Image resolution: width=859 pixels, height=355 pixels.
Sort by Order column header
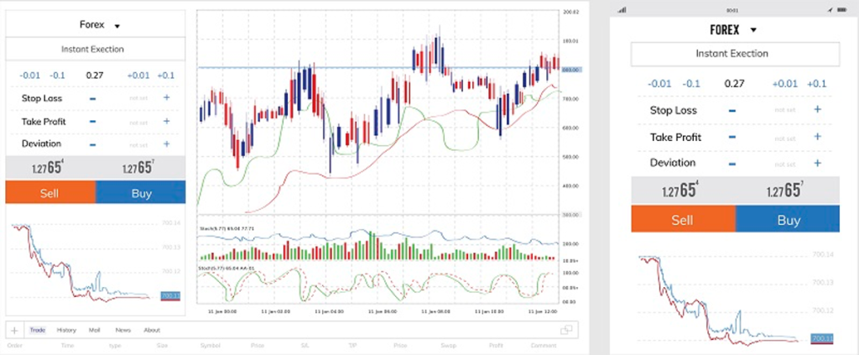pyautogui.click(x=15, y=346)
